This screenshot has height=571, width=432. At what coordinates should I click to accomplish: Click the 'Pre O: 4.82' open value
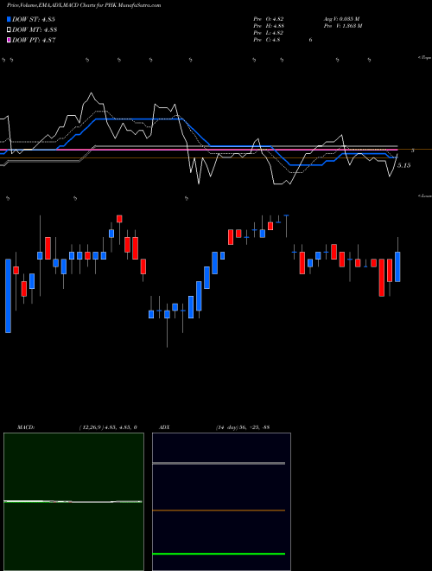point(269,18)
